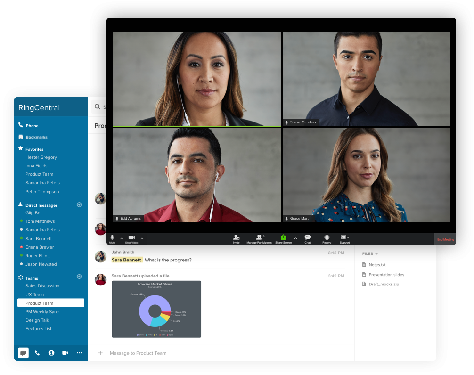Toggle the Mute microphone button
Screen dimensions: 474x375
point(112,238)
